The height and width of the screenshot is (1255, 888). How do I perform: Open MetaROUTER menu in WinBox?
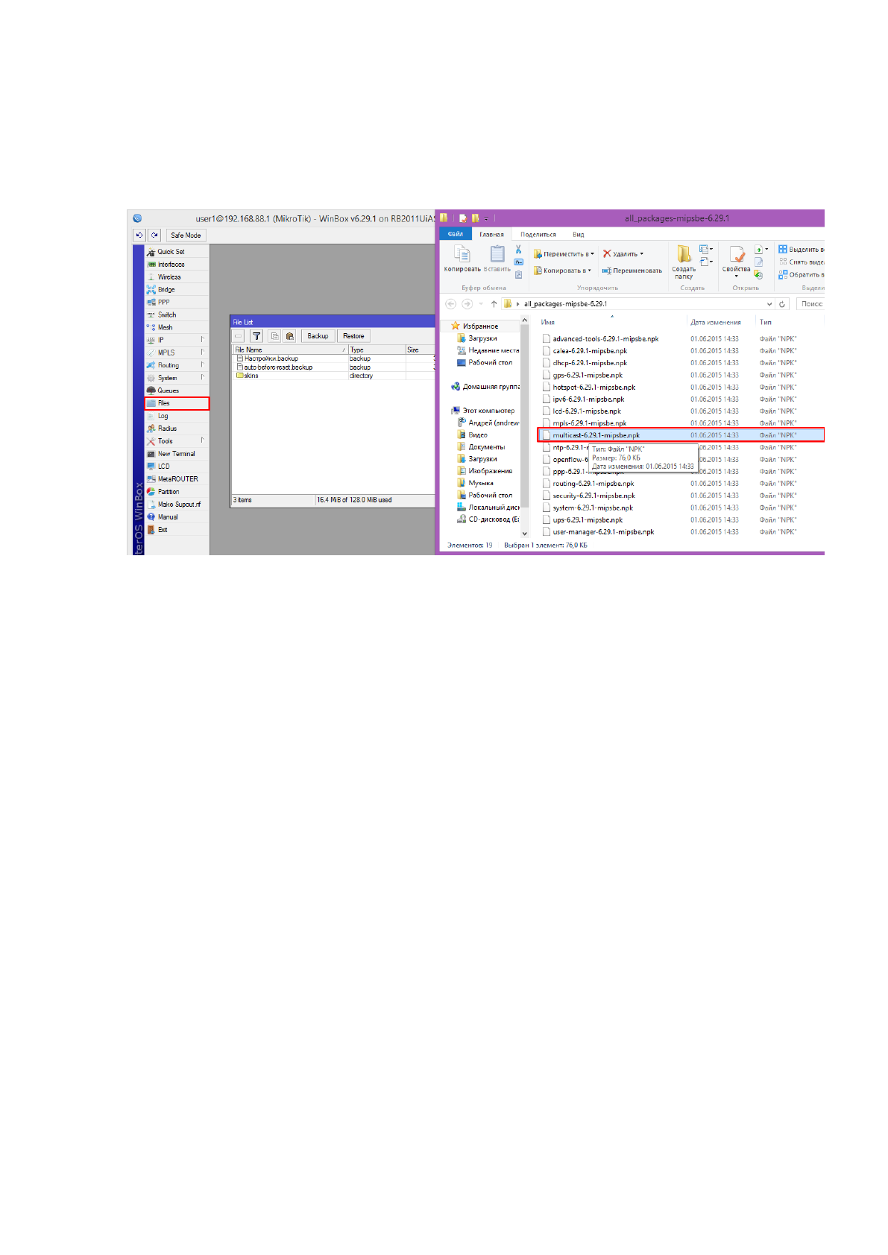(177, 479)
